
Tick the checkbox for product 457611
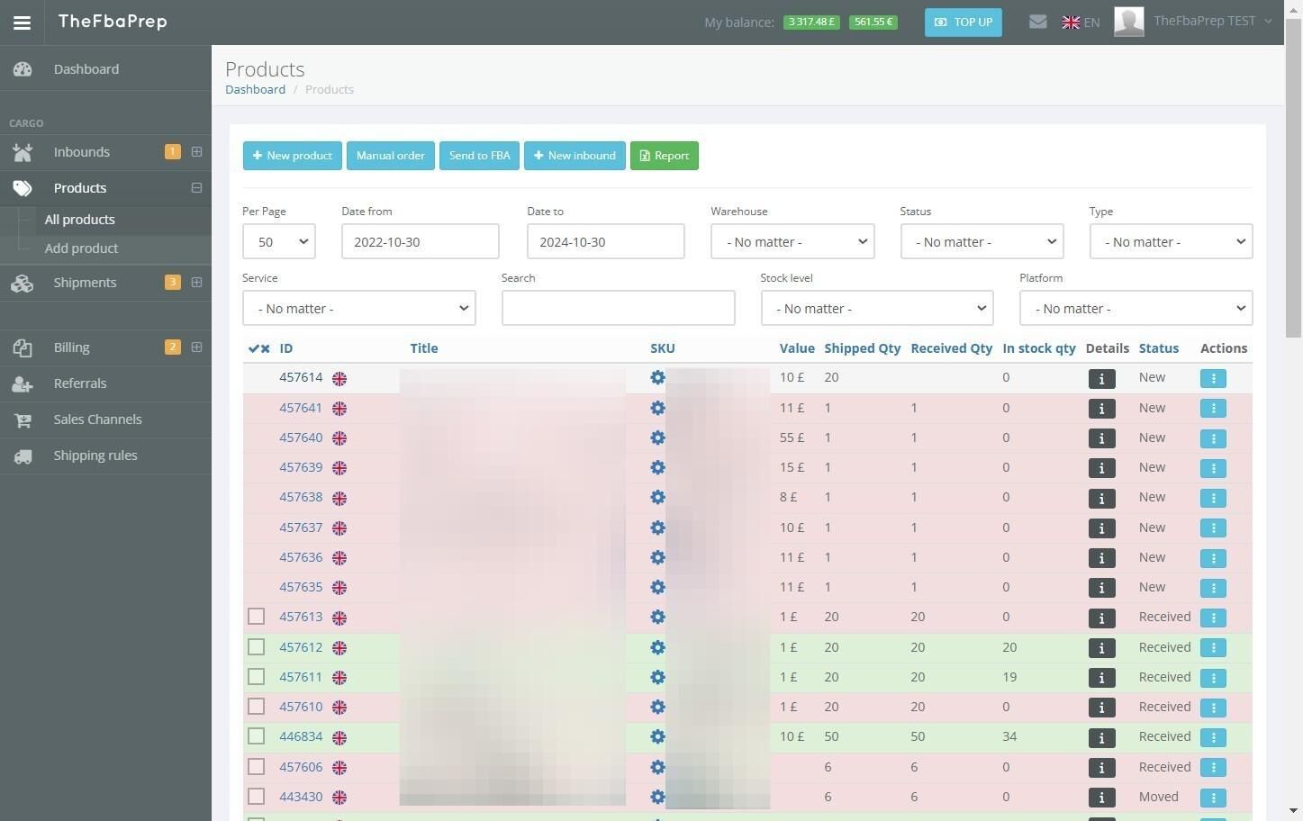click(257, 677)
